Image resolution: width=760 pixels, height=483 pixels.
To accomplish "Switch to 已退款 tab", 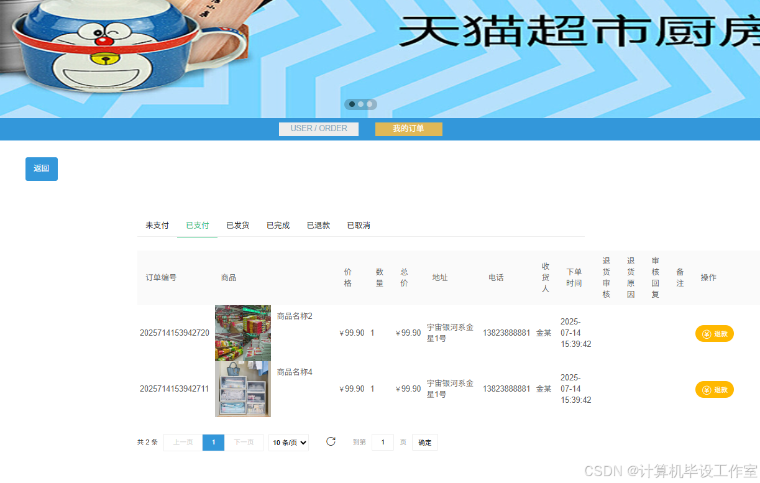I will pos(318,225).
